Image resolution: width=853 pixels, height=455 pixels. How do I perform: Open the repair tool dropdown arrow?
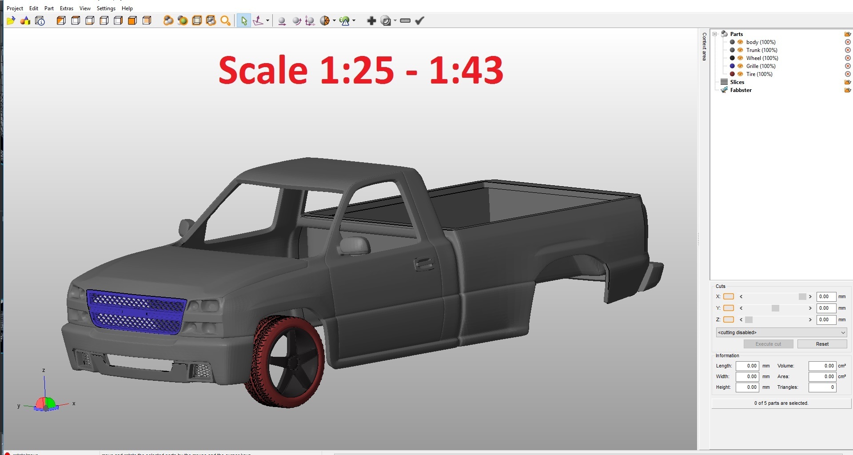[x=354, y=20]
